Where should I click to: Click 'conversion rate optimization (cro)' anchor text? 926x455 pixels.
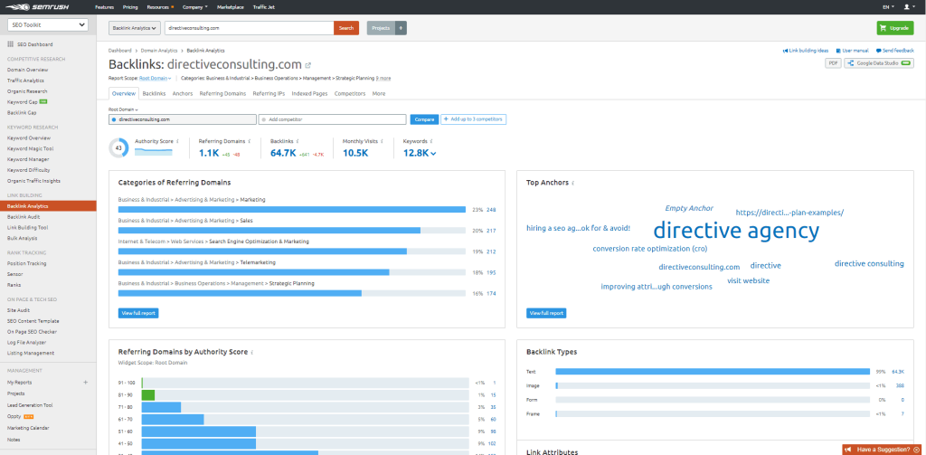[649, 249]
